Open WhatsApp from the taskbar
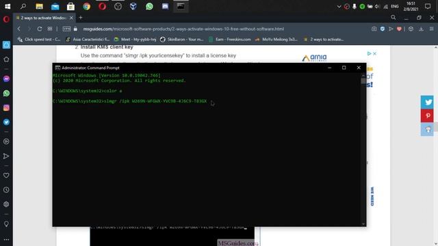The image size is (438, 246). pos(149,6)
